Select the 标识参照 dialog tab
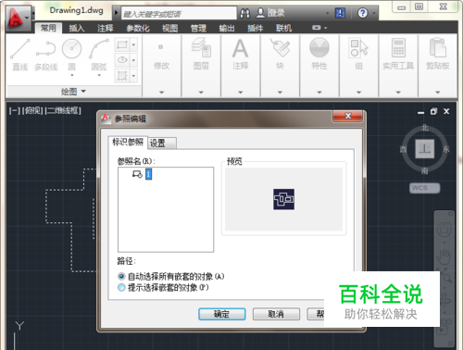463x350 pixels. click(x=128, y=142)
